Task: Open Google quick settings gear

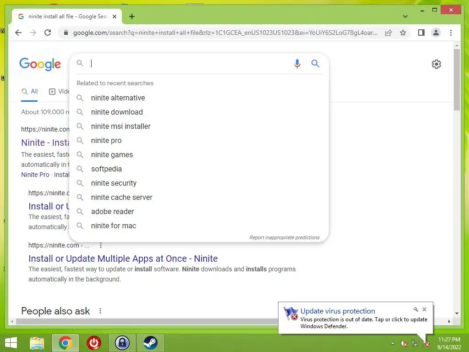Action: click(x=436, y=64)
